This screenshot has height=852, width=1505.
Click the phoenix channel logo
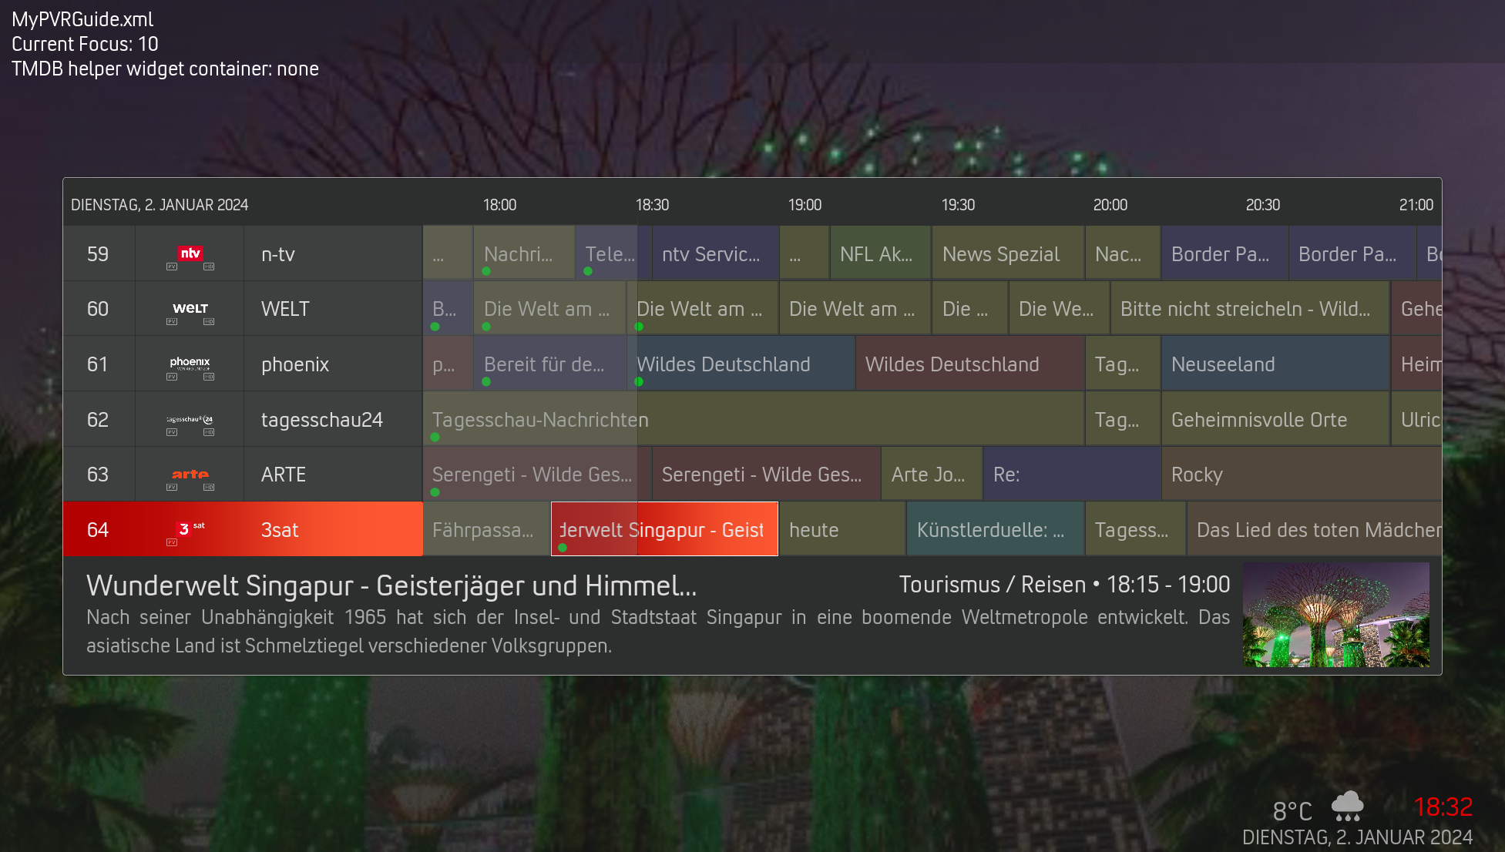[x=190, y=362]
